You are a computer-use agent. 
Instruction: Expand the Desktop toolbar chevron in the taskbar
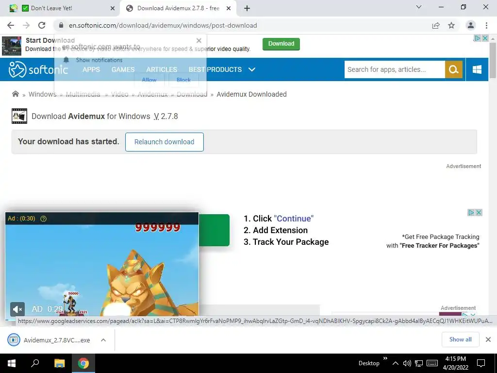point(385,358)
